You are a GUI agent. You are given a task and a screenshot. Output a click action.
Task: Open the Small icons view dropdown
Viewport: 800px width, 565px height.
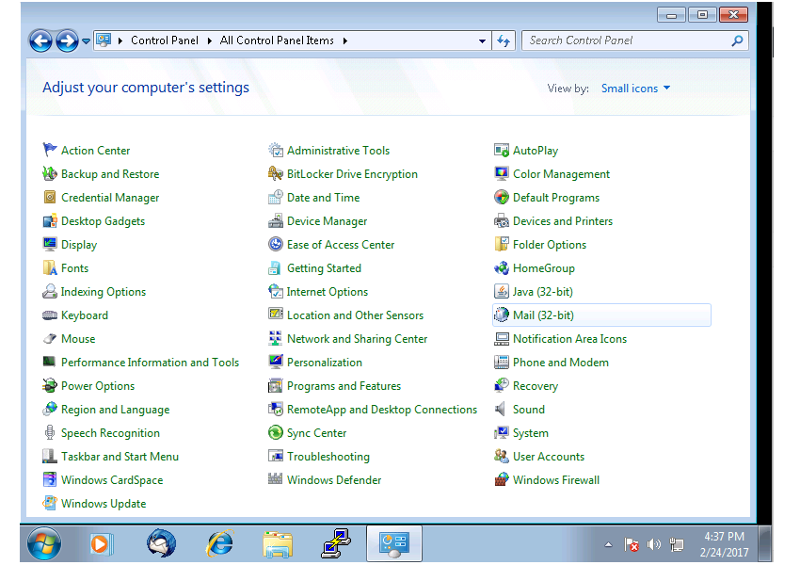point(635,89)
